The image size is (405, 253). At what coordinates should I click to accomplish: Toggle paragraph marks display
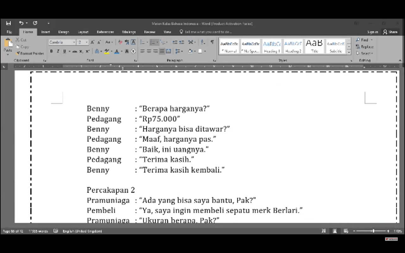212,42
